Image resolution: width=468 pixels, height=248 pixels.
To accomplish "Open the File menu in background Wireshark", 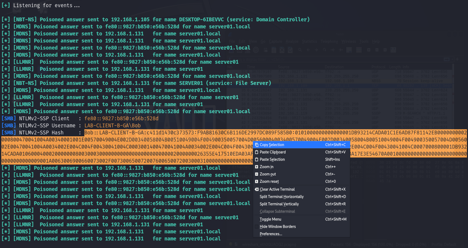I will (232, 41).
